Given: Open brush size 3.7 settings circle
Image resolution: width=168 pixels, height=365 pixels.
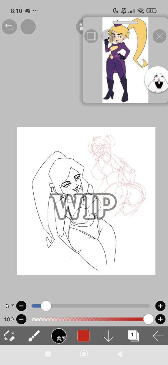Looking at the screenshot, I should click(x=59, y=336).
